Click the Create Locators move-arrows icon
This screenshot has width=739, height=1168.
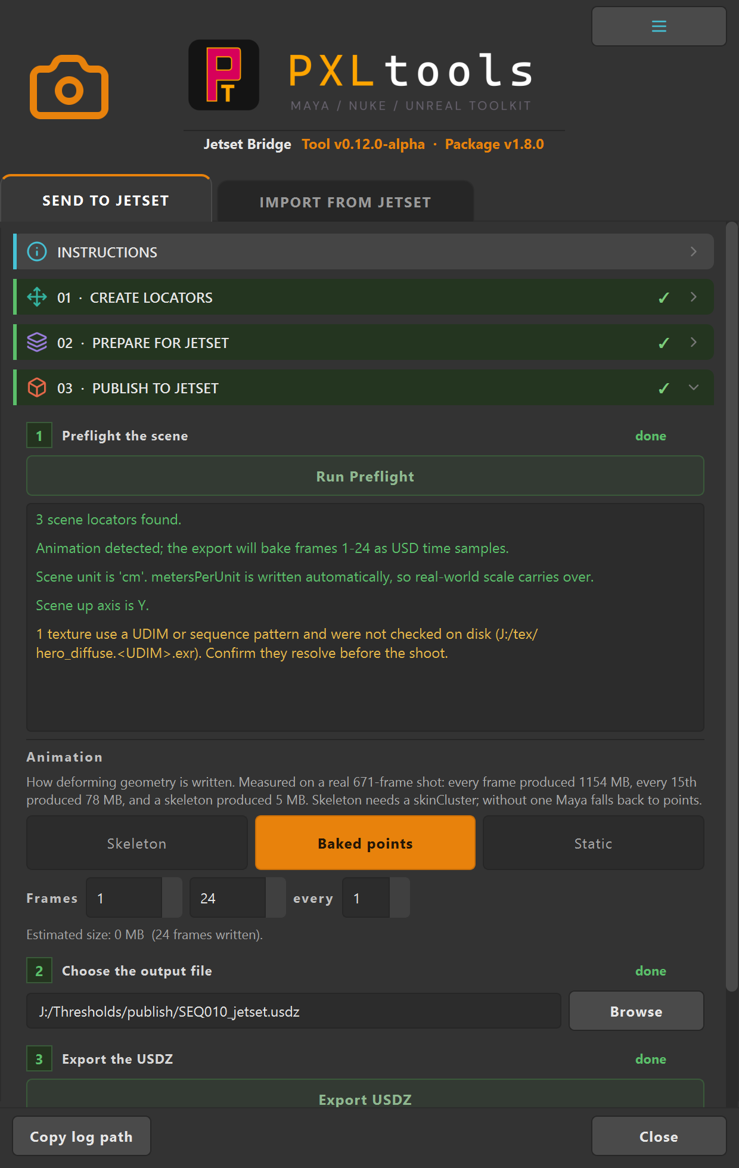pos(37,297)
